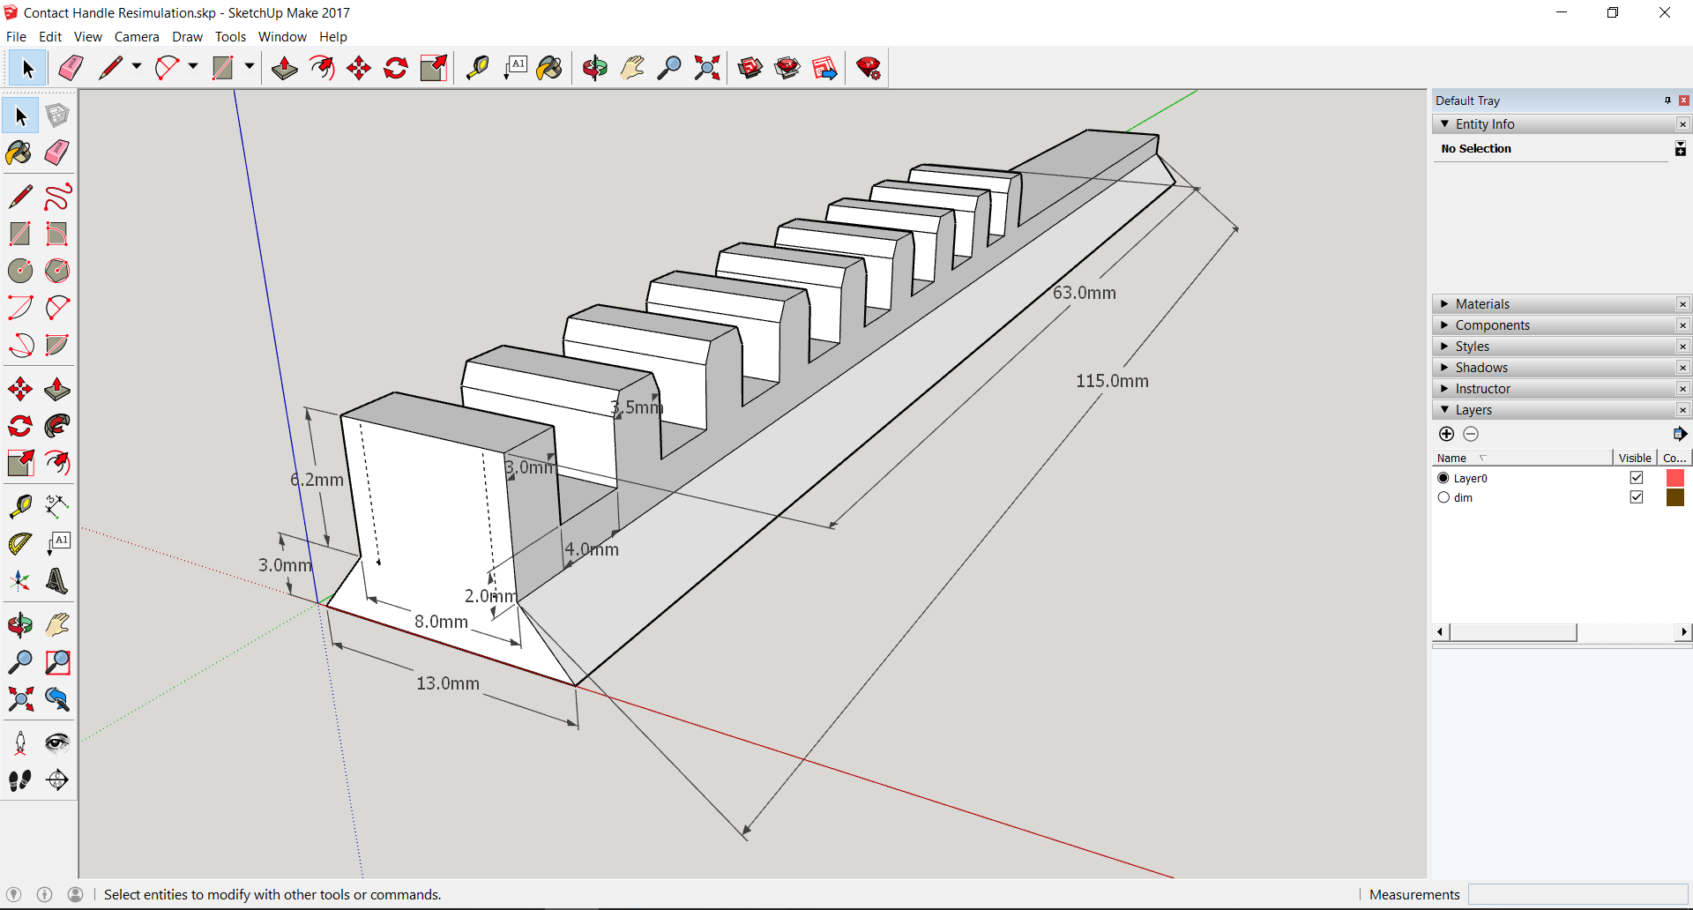Open the Window menu
The width and height of the screenshot is (1693, 910).
[x=282, y=37]
